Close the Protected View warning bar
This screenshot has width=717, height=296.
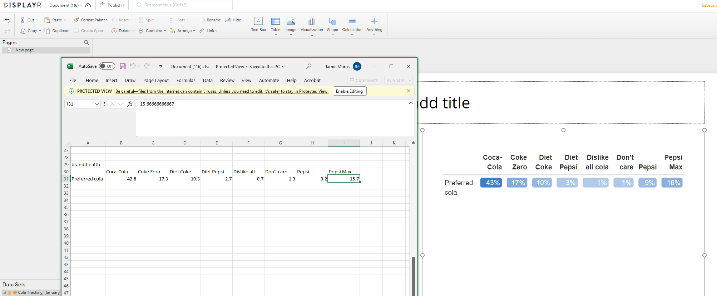[x=409, y=91]
